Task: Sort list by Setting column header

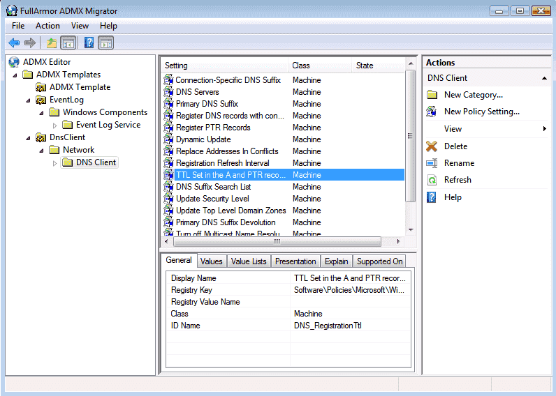Action: click(225, 66)
